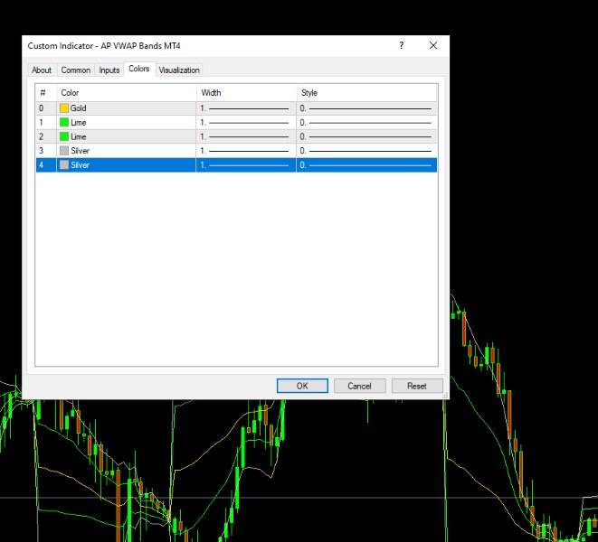The height and width of the screenshot is (542, 598).
Task: Click the Lime color swatch in row 2
Action: [x=64, y=136]
